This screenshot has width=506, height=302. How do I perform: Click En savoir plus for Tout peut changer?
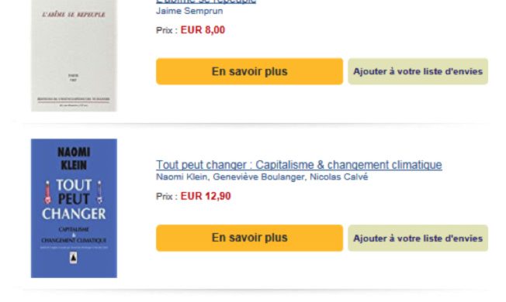(x=249, y=238)
